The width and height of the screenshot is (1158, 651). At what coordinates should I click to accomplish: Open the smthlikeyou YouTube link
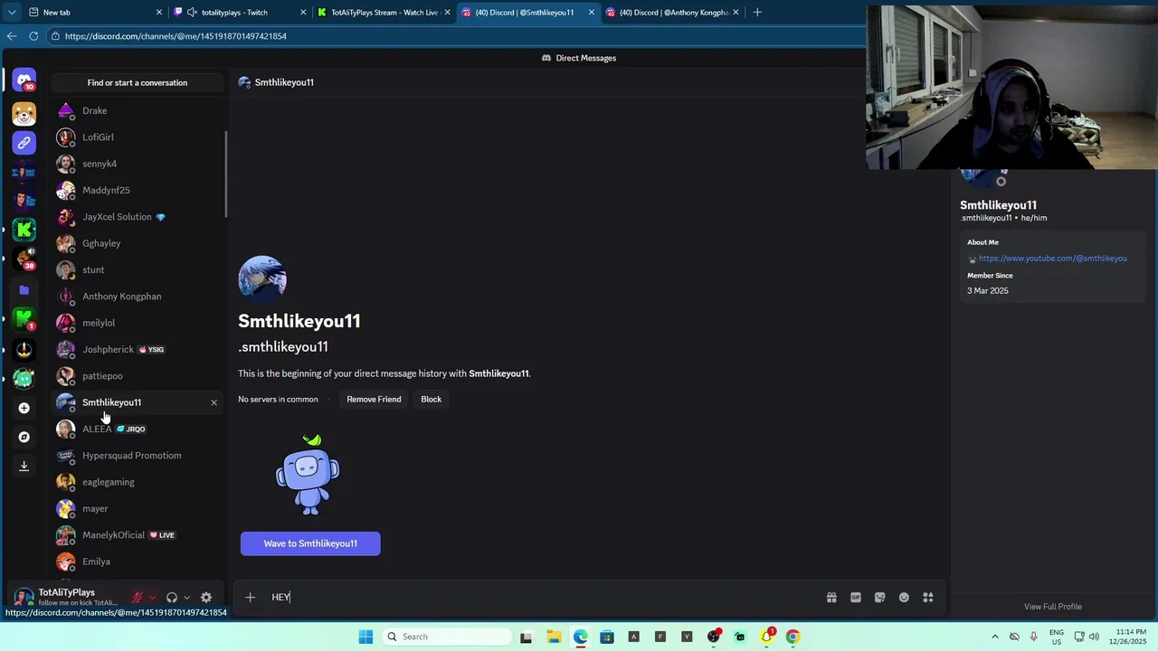point(1052,259)
